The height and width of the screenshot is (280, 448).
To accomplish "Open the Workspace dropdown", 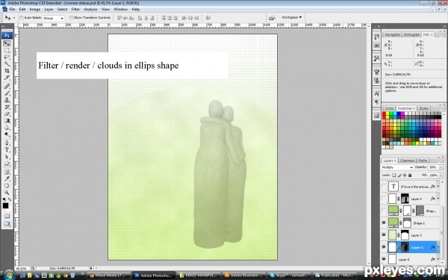I will [x=291, y=17].
